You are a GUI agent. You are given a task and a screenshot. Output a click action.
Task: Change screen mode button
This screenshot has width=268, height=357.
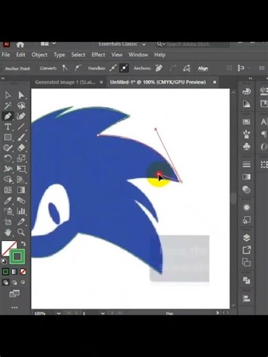pyautogui.click(x=14, y=294)
